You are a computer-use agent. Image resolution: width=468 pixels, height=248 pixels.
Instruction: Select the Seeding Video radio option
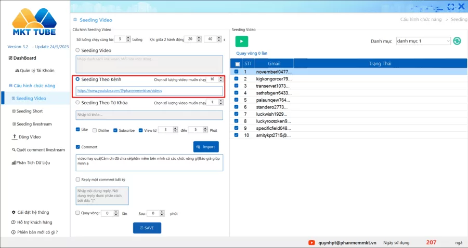[x=77, y=50]
